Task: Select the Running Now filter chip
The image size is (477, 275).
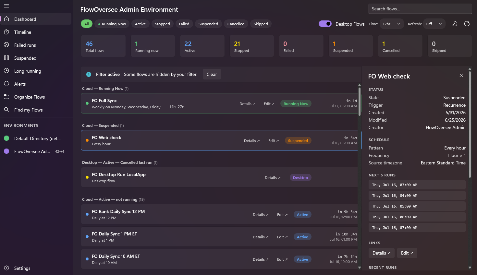Action: click(112, 24)
